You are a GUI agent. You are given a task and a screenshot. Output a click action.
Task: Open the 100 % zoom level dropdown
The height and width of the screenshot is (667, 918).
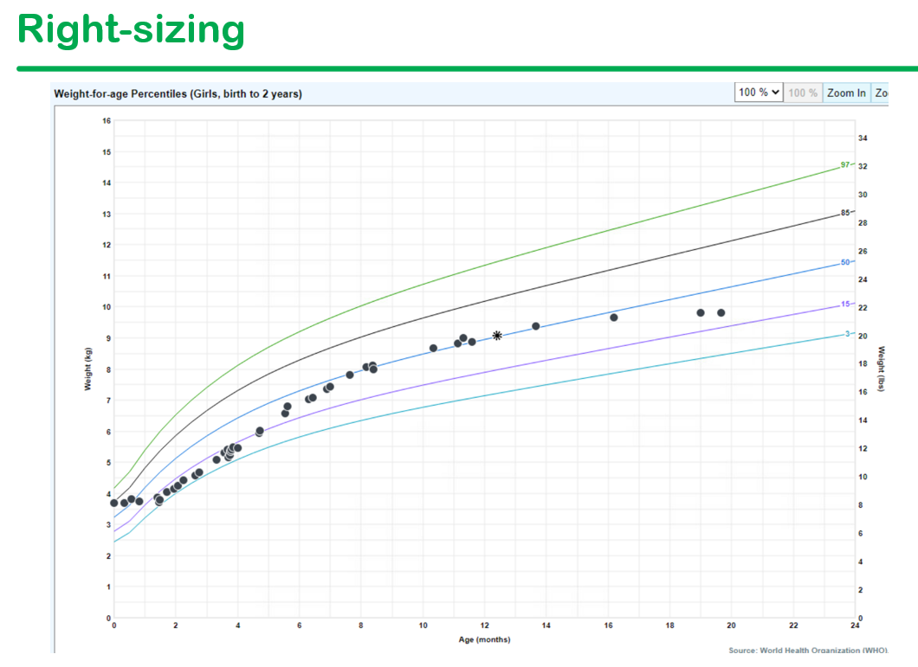coord(759,93)
